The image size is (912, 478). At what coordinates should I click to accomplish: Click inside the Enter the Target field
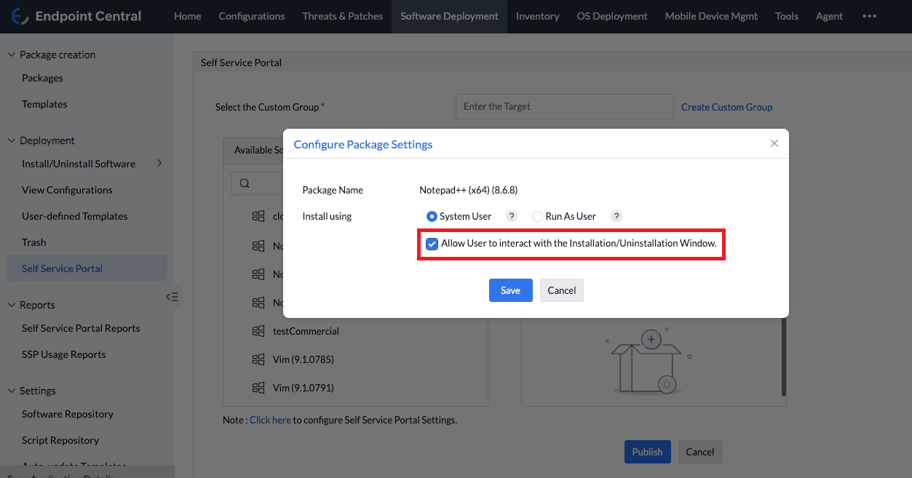point(564,106)
